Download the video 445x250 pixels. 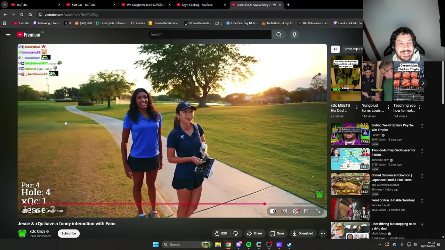coord(303,233)
